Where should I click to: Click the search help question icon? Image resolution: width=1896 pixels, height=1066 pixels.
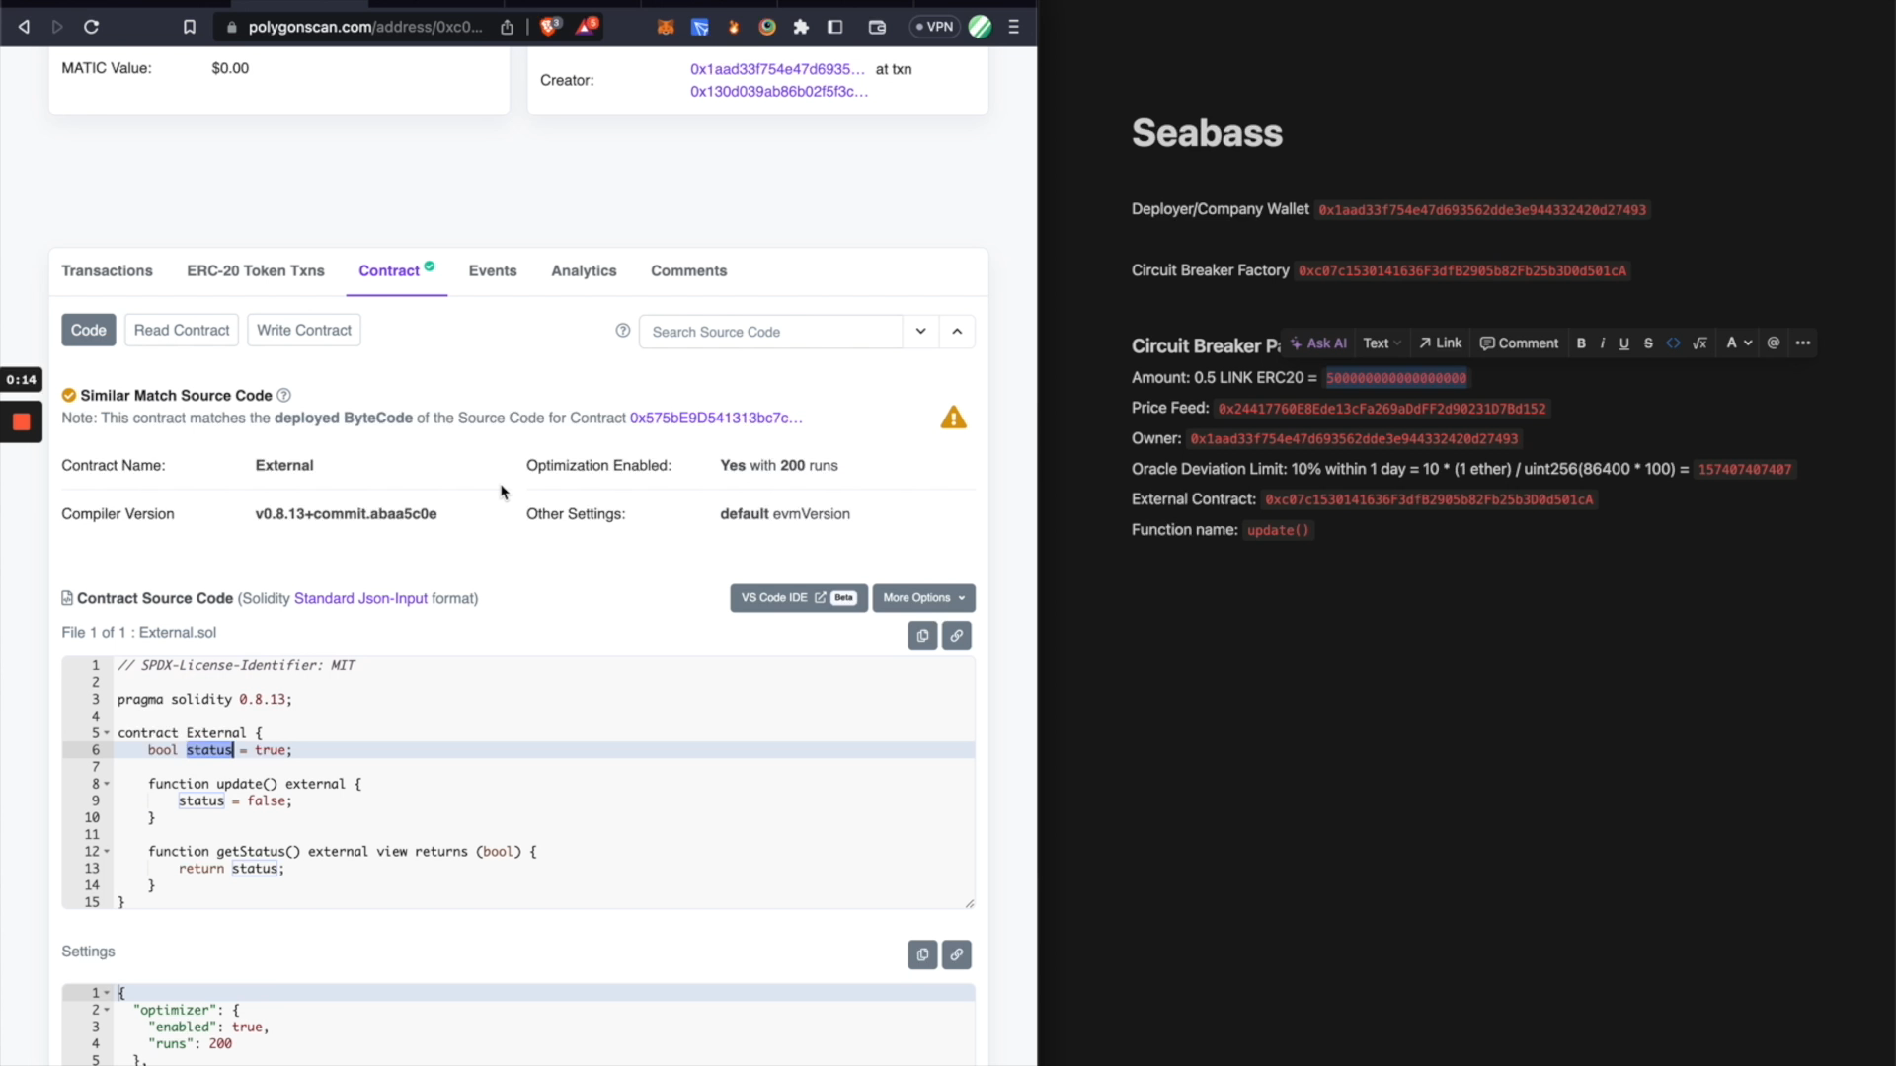tap(623, 331)
